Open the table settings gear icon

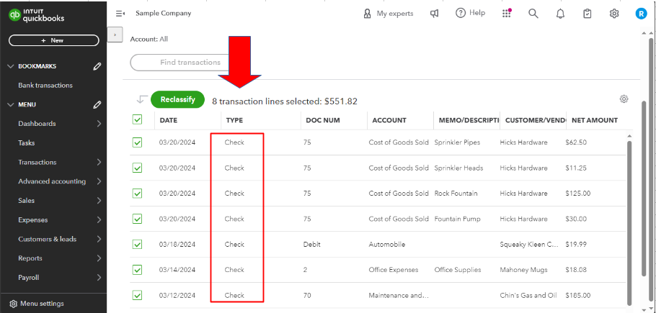(x=624, y=99)
